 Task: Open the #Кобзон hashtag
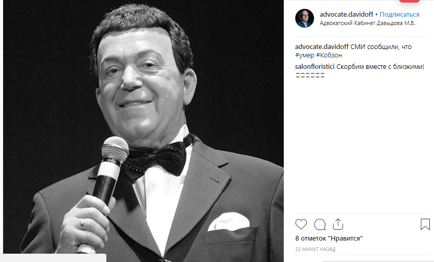pos(329,55)
